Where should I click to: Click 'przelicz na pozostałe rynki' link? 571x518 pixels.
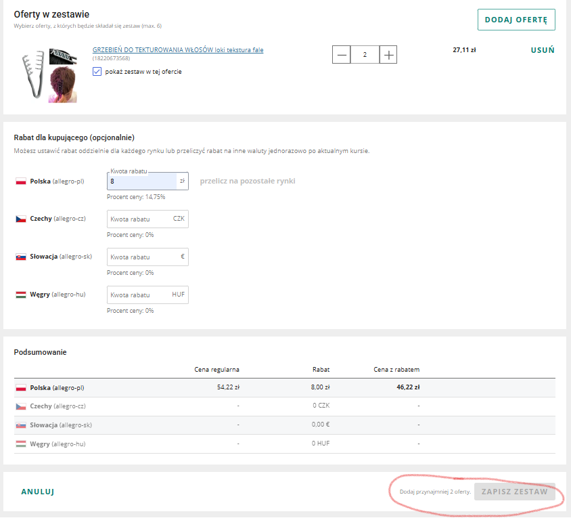[x=247, y=181]
